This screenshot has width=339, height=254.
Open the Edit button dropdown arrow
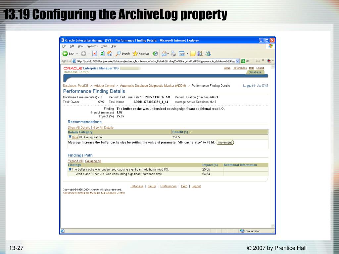click(187, 54)
